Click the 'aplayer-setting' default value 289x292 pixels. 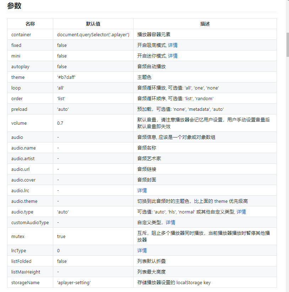[x=74, y=282]
